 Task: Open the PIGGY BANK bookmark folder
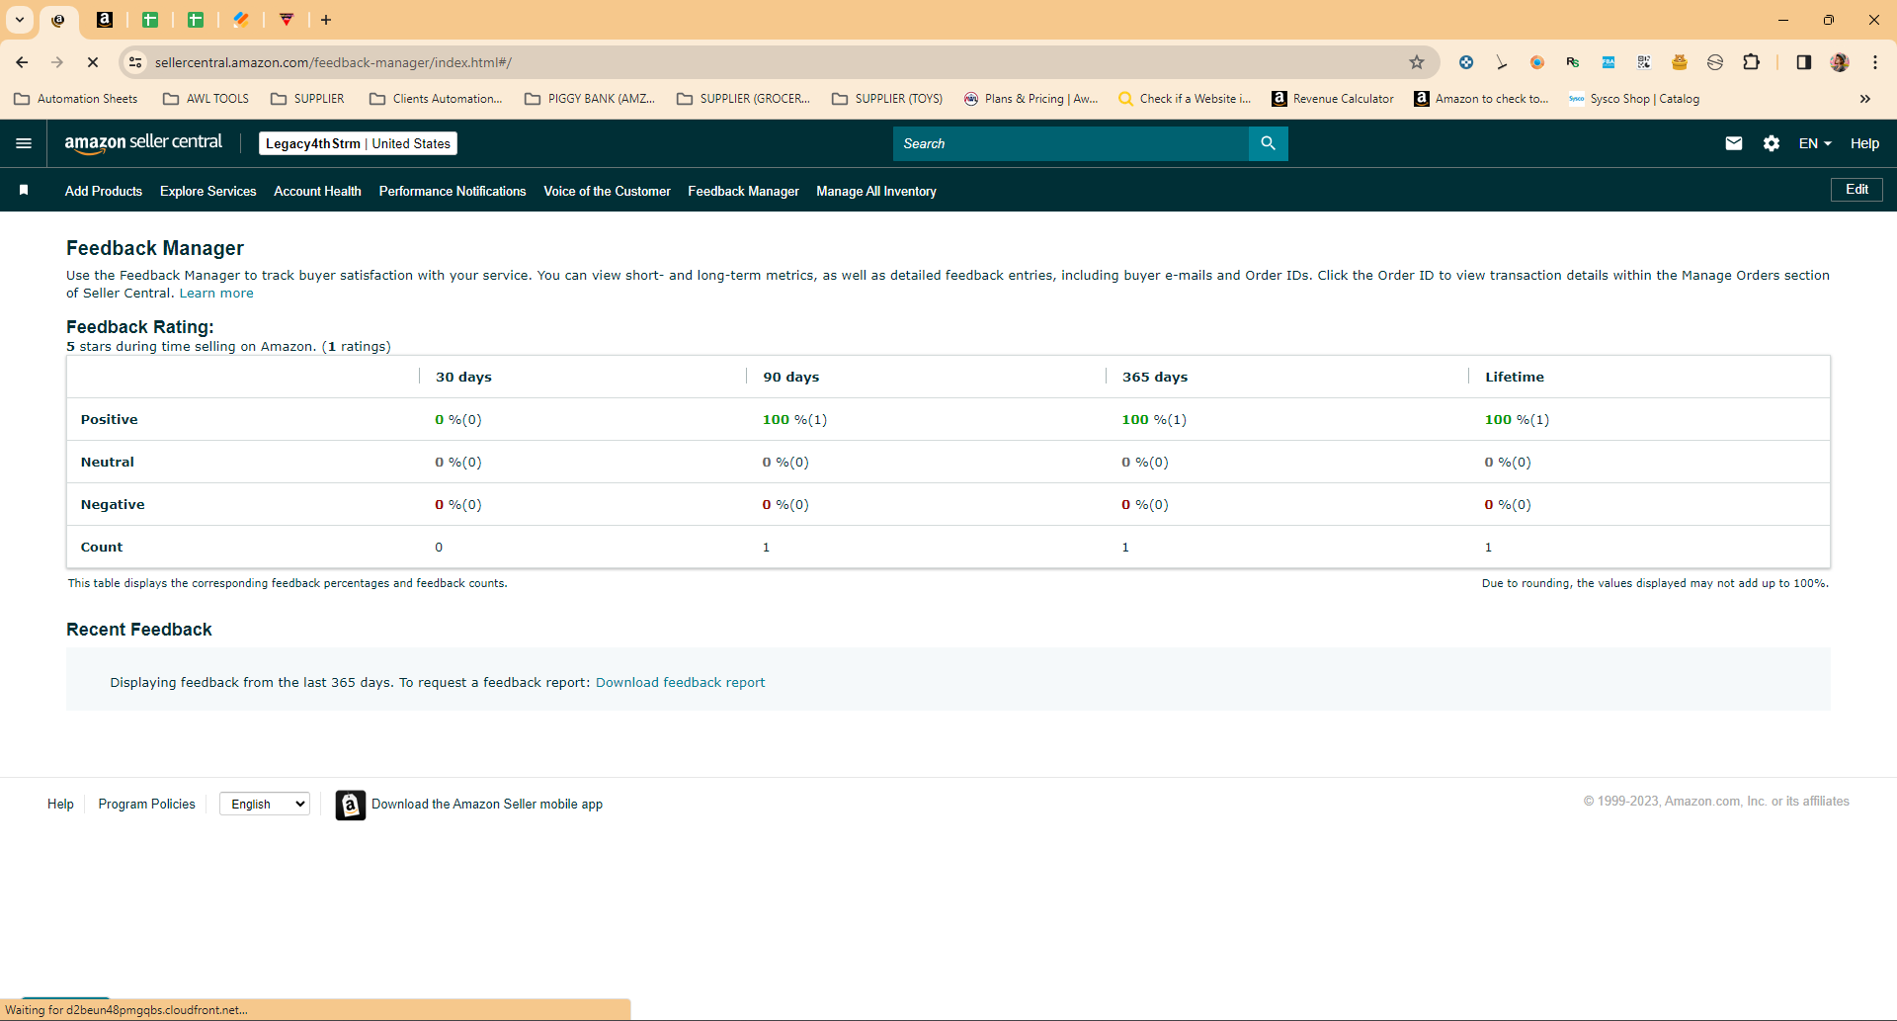[x=590, y=99]
